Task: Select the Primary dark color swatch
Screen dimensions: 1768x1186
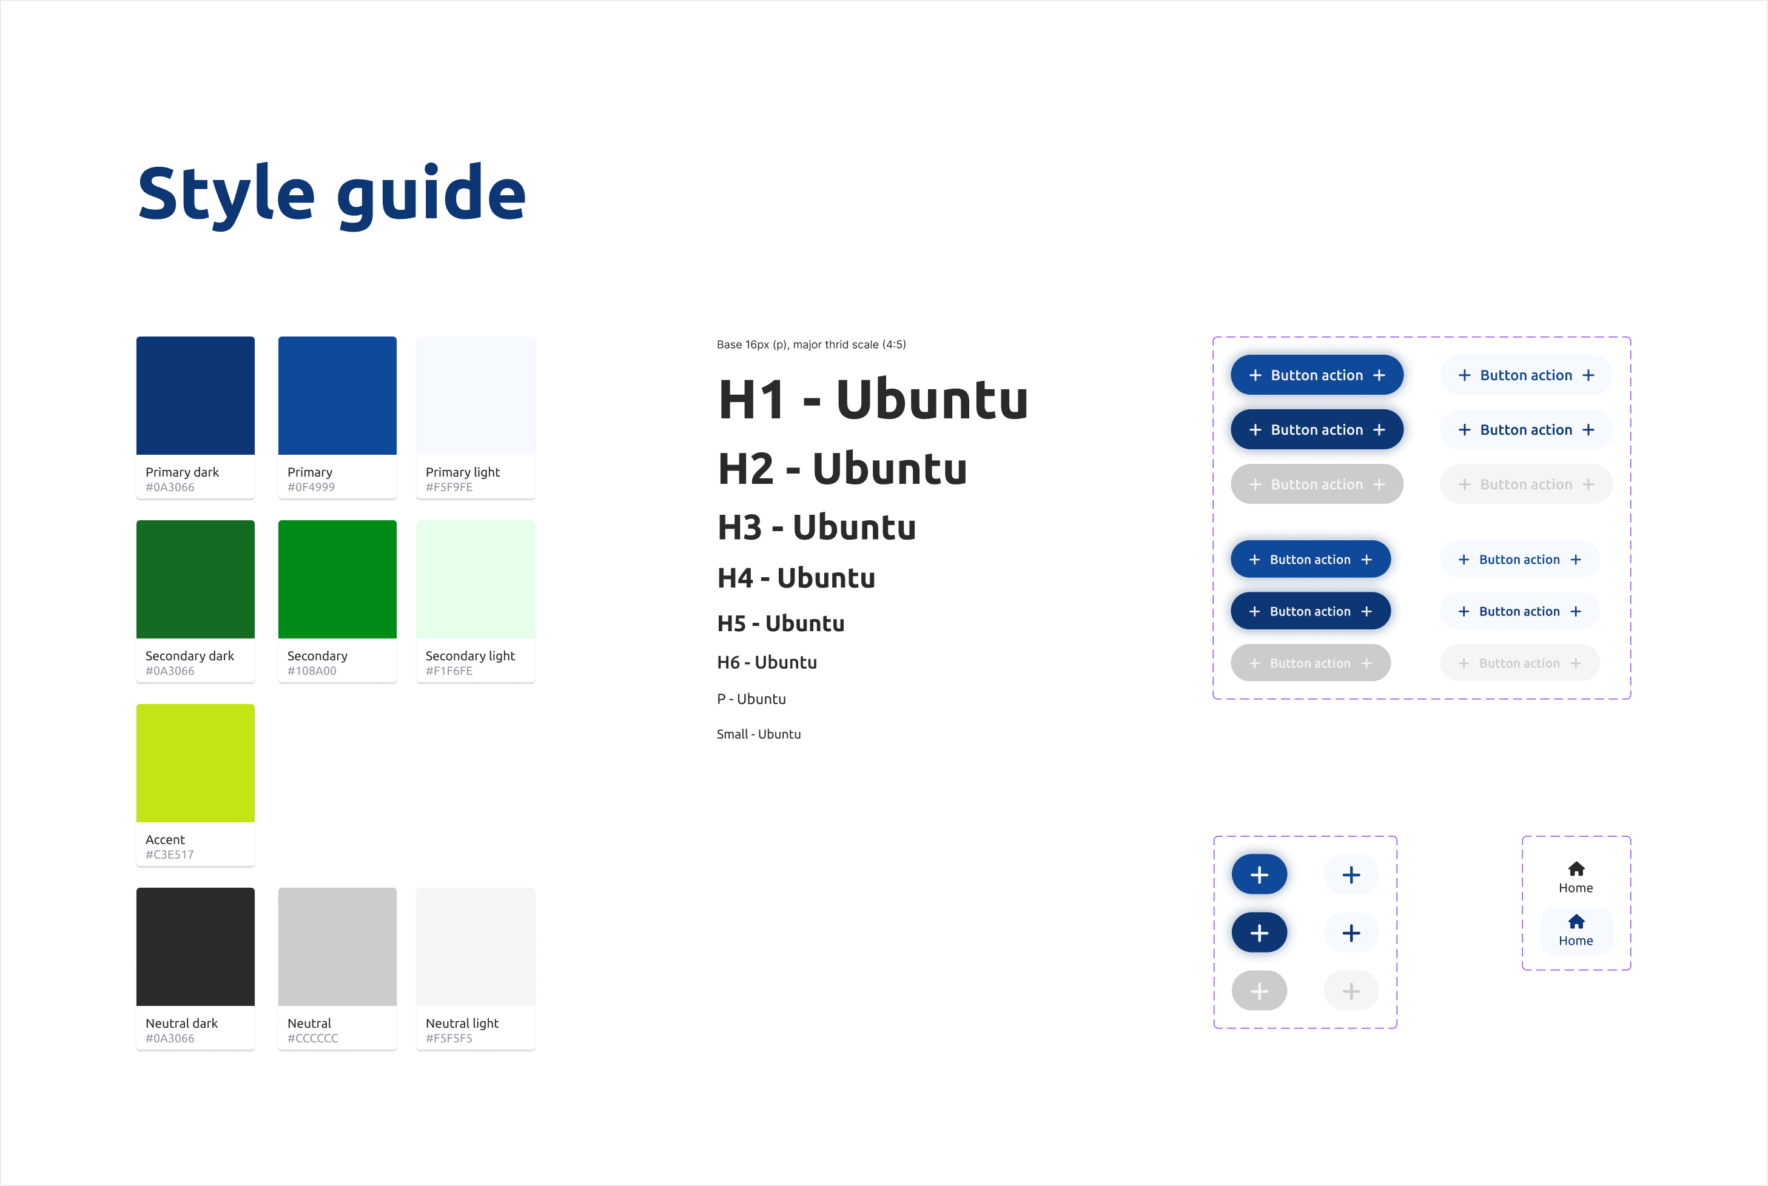Action: tap(195, 395)
